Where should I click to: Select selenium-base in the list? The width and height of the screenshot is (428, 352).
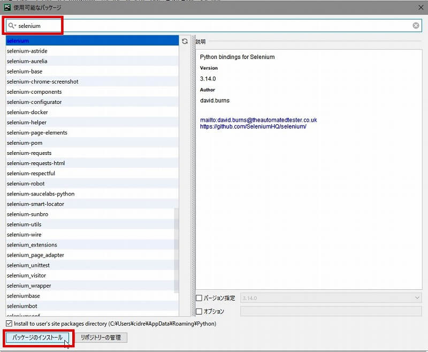(92, 71)
